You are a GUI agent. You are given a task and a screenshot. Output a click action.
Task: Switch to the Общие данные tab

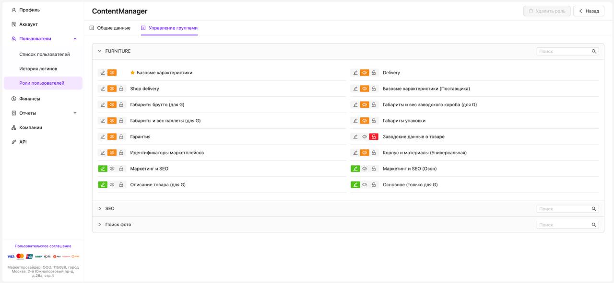click(x=110, y=28)
